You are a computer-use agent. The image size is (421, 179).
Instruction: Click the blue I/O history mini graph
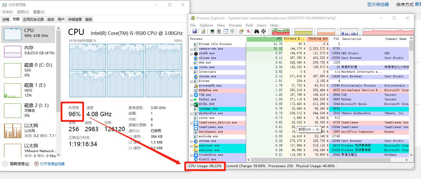tap(349, 31)
